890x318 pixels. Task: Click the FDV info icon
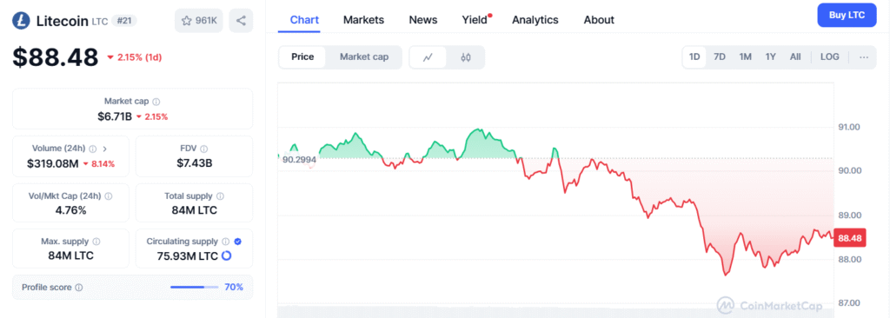203,149
